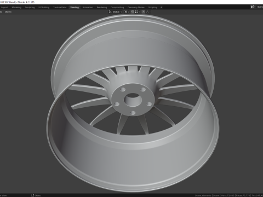Switch to the Modeling workspace tab

coord(16,8)
